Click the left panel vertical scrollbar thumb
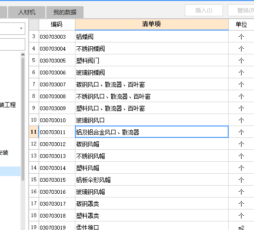 point(23,119)
